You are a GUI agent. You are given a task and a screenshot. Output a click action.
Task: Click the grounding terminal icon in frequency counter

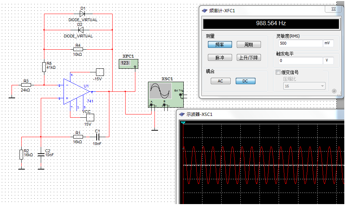334,91
